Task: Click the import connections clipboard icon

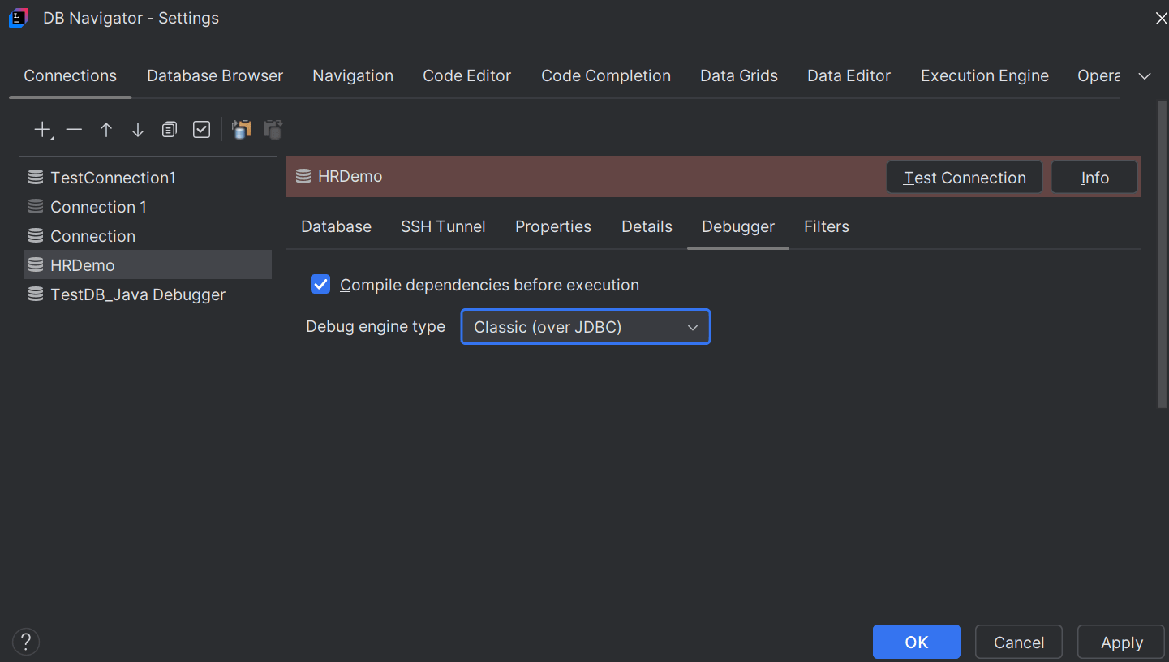Action: tap(242, 130)
